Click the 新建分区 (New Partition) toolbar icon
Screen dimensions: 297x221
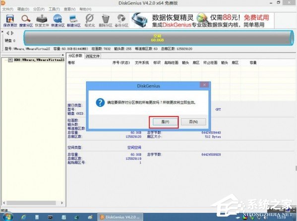74,21
